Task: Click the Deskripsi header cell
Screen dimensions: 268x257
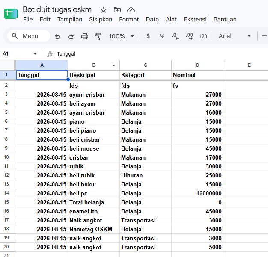Action: pos(94,75)
